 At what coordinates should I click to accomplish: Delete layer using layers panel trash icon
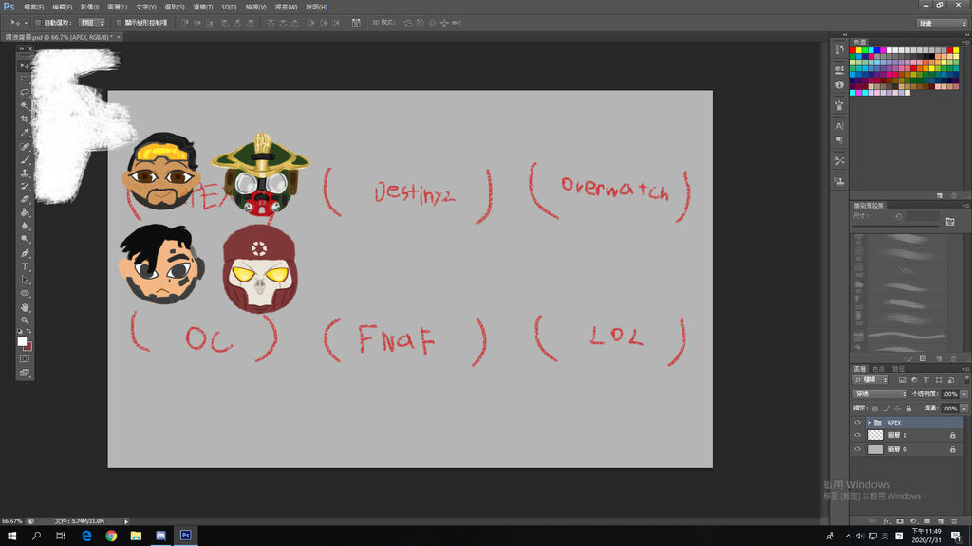point(954,521)
